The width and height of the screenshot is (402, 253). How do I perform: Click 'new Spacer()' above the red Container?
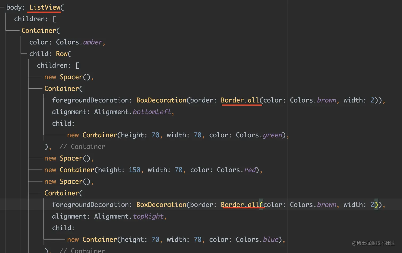(67, 158)
